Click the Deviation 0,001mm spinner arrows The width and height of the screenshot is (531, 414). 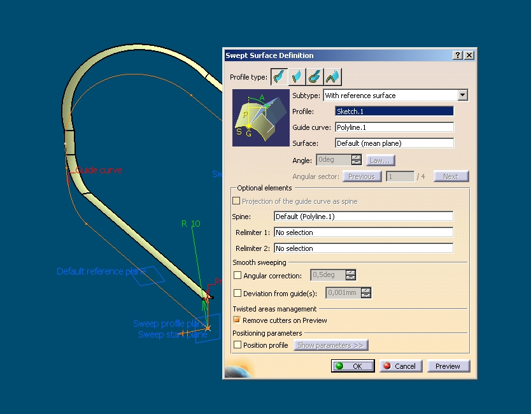(x=365, y=293)
